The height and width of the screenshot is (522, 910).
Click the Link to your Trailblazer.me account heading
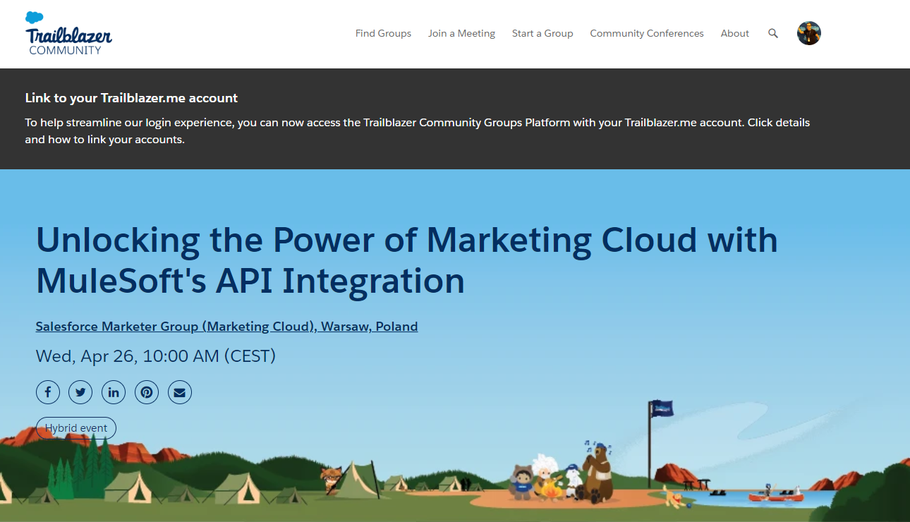click(x=131, y=98)
